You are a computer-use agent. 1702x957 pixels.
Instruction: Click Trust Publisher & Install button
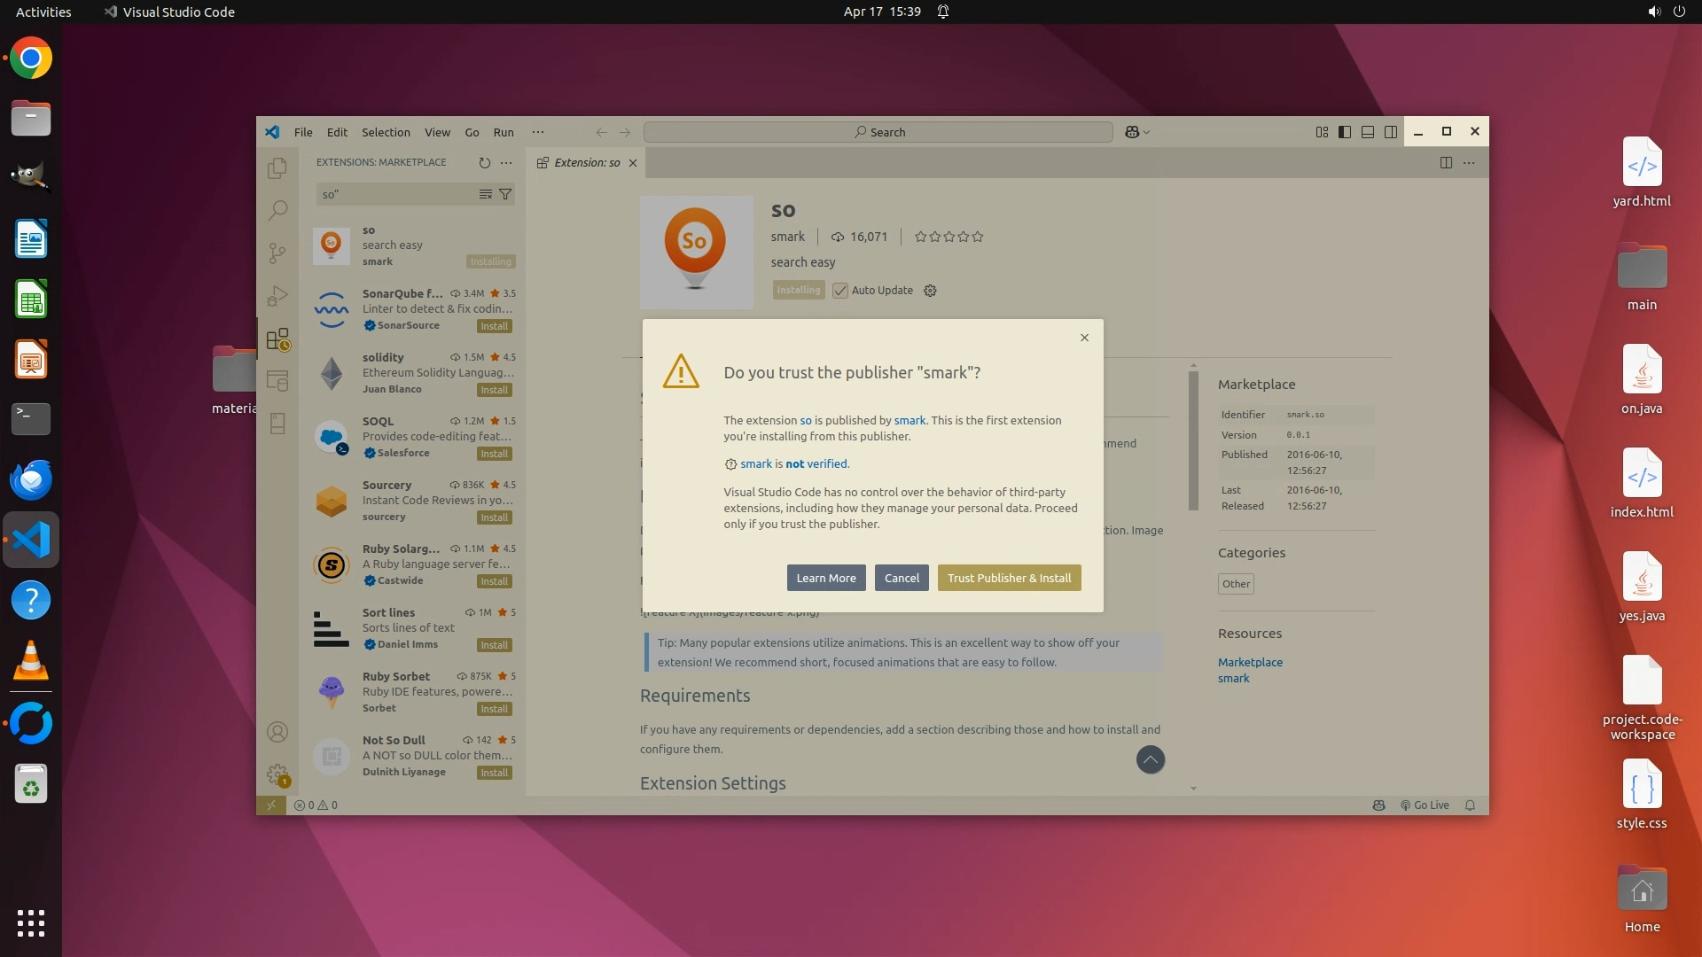(1009, 578)
